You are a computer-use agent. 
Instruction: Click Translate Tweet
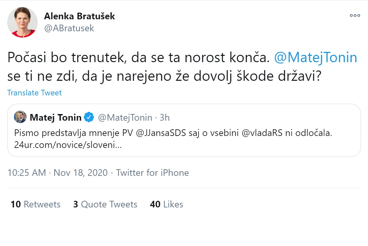35,93
